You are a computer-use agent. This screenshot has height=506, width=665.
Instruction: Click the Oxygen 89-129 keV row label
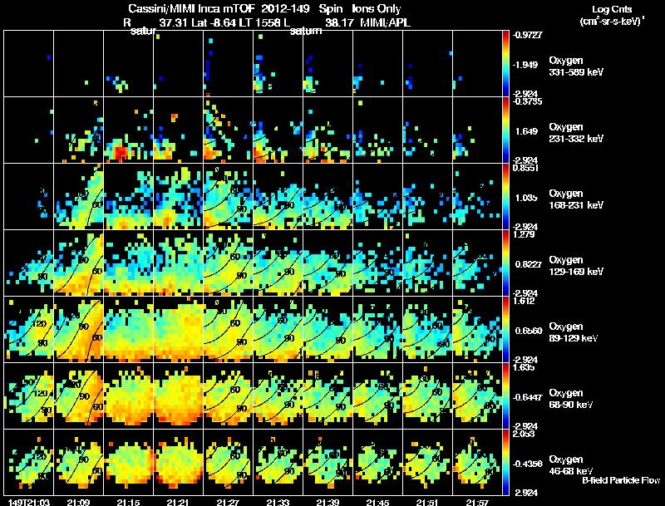click(574, 332)
